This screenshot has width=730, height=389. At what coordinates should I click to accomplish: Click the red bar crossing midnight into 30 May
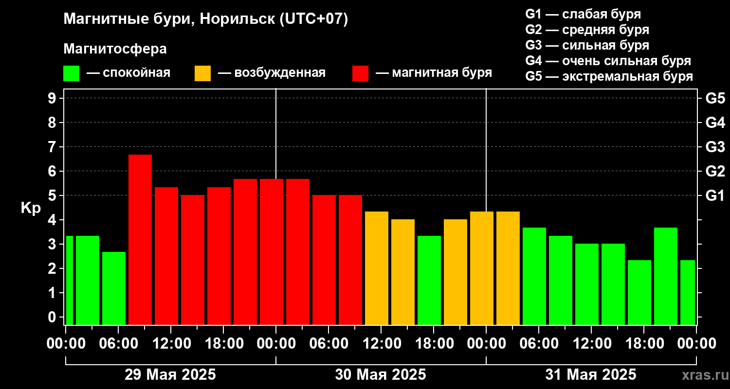[x=272, y=252]
